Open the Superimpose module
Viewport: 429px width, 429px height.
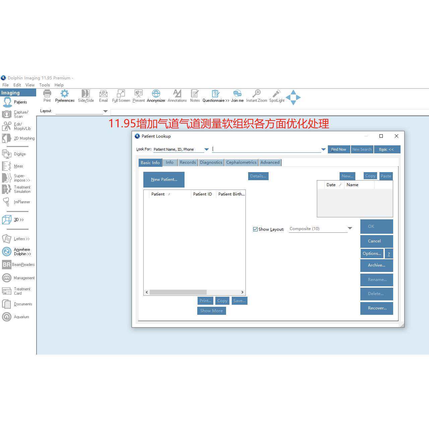coord(16,178)
